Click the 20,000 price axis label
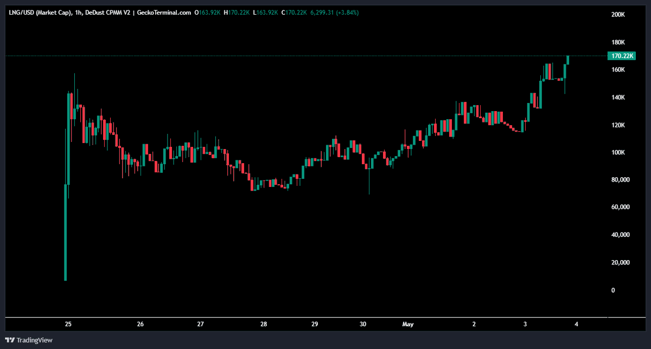 tap(620, 262)
